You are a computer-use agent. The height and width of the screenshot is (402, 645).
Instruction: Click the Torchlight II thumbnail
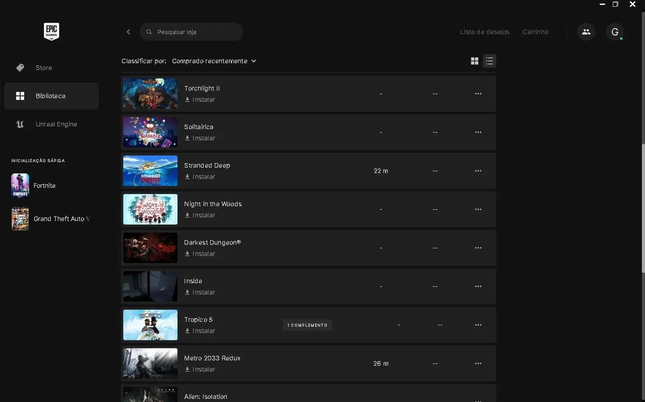[x=150, y=93]
